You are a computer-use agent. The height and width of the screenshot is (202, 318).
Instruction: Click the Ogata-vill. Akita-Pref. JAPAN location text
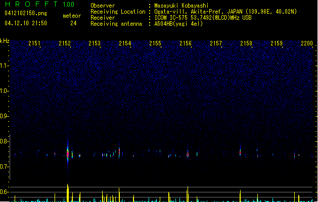tap(225, 12)
